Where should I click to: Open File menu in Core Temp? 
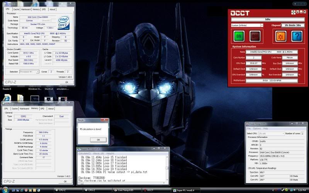(x=249, y=129)
